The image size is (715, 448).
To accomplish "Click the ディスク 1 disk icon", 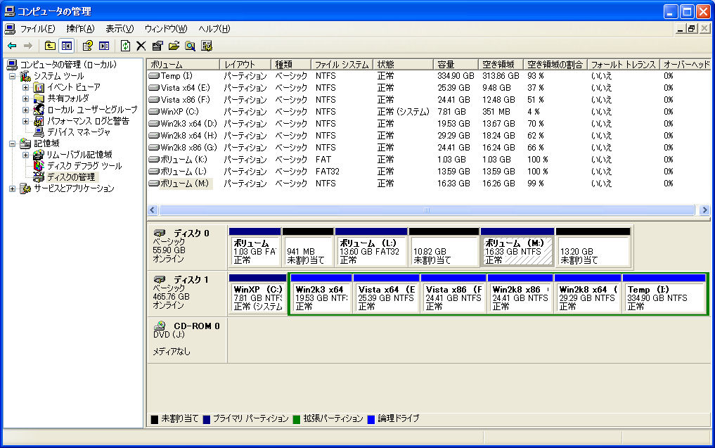I will (x=159, y=280).
